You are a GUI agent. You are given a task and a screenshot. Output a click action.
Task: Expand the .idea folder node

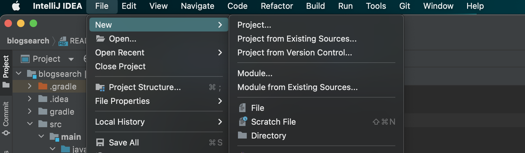pyautogui.click(x=30, y=99)
